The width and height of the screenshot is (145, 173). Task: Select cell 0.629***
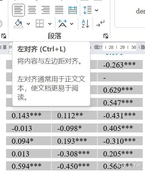coord(120,90)
